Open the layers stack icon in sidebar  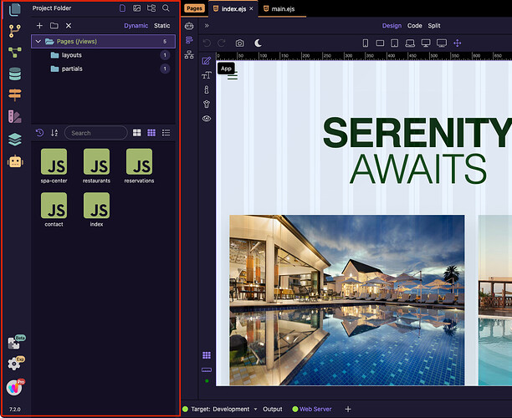(14, 140)
